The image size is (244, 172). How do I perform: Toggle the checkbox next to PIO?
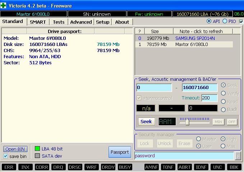tap(241, 22)
